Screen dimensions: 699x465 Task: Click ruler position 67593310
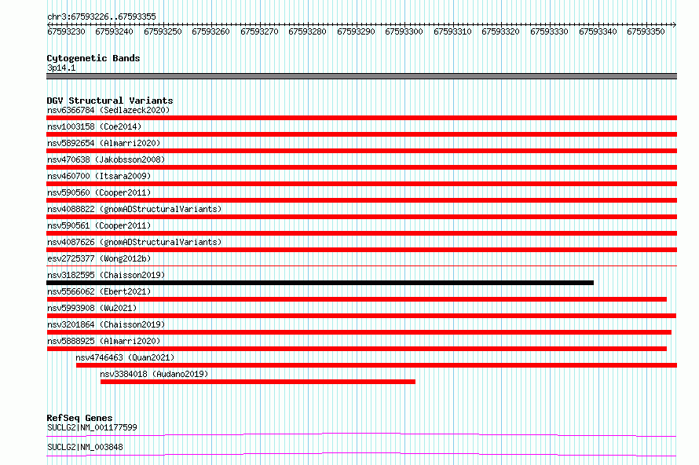(452, 31)
